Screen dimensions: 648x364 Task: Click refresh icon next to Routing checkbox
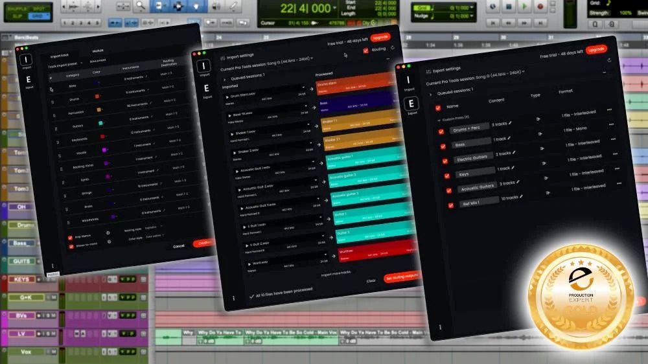point(393,47)
